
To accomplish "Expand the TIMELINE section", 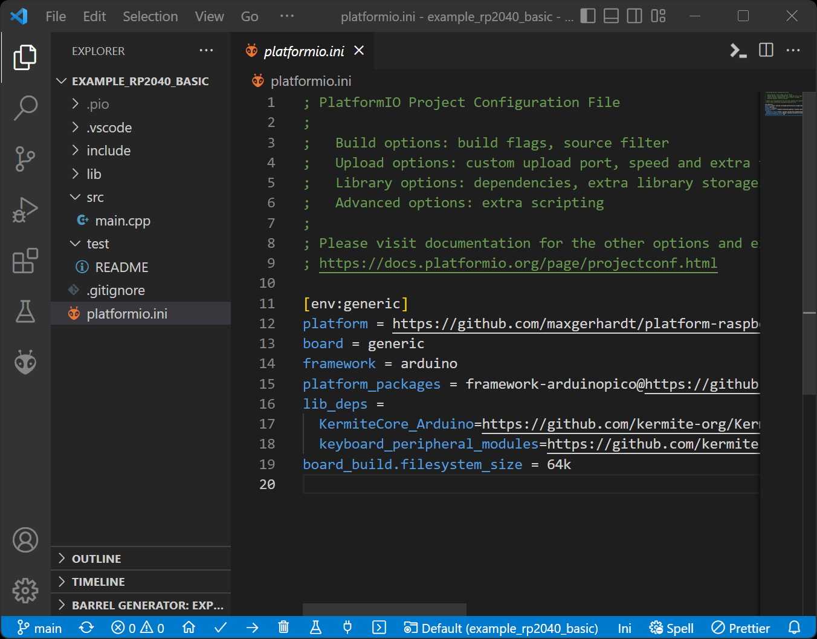I will click(x=98, y=582).
